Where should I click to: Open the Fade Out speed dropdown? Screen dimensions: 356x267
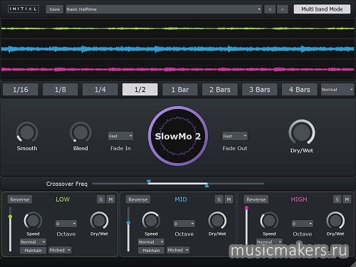pos(235,136)
